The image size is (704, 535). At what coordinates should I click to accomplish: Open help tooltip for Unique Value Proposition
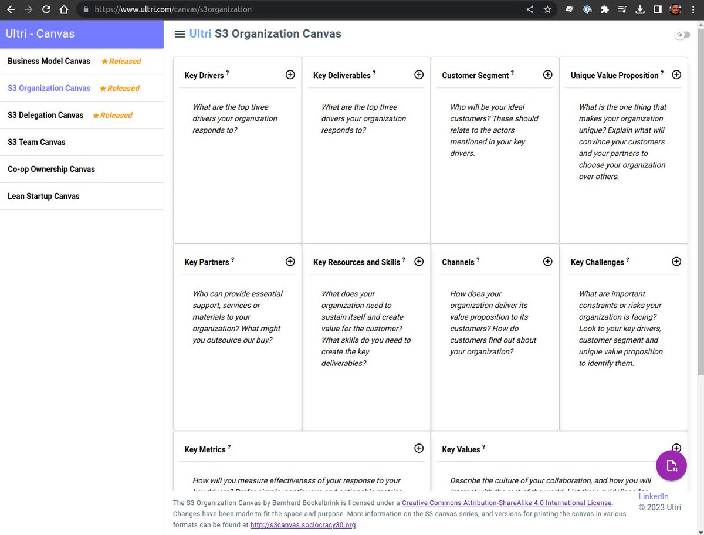[x=662, y=73]
